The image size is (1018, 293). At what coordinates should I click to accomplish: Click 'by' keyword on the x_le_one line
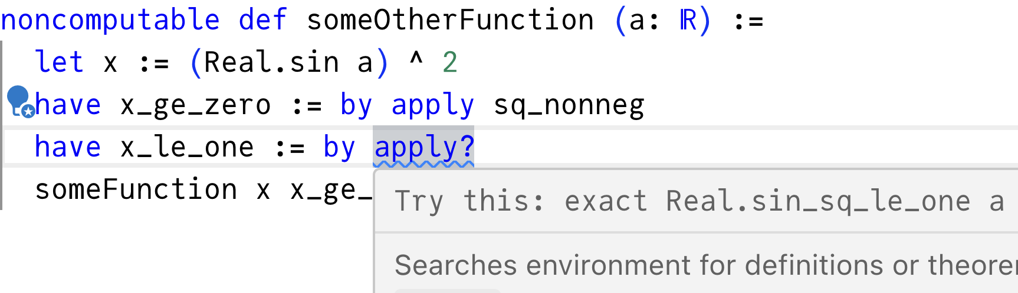click(x=339, y=148)
